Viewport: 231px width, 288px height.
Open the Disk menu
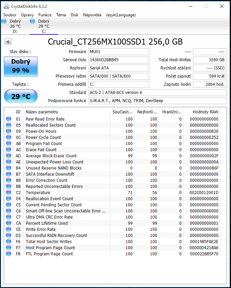point(75,15)
